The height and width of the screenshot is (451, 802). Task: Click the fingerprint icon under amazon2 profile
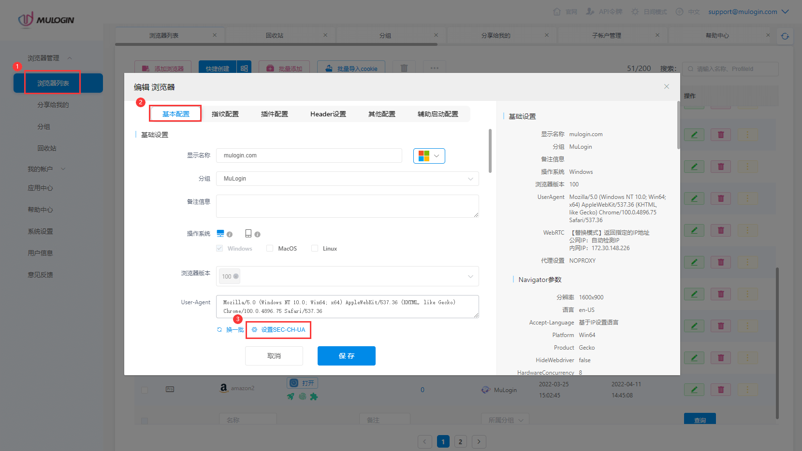pos(303,396)
